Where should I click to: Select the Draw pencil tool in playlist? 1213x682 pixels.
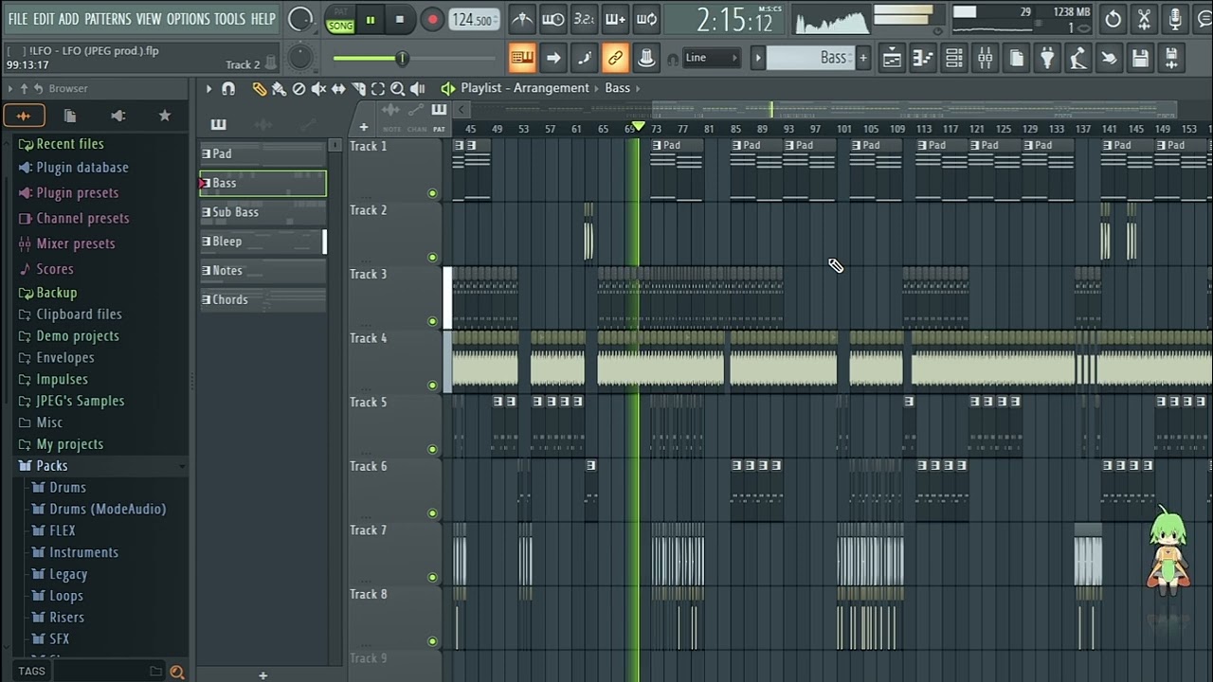click(x=259, y=88)
